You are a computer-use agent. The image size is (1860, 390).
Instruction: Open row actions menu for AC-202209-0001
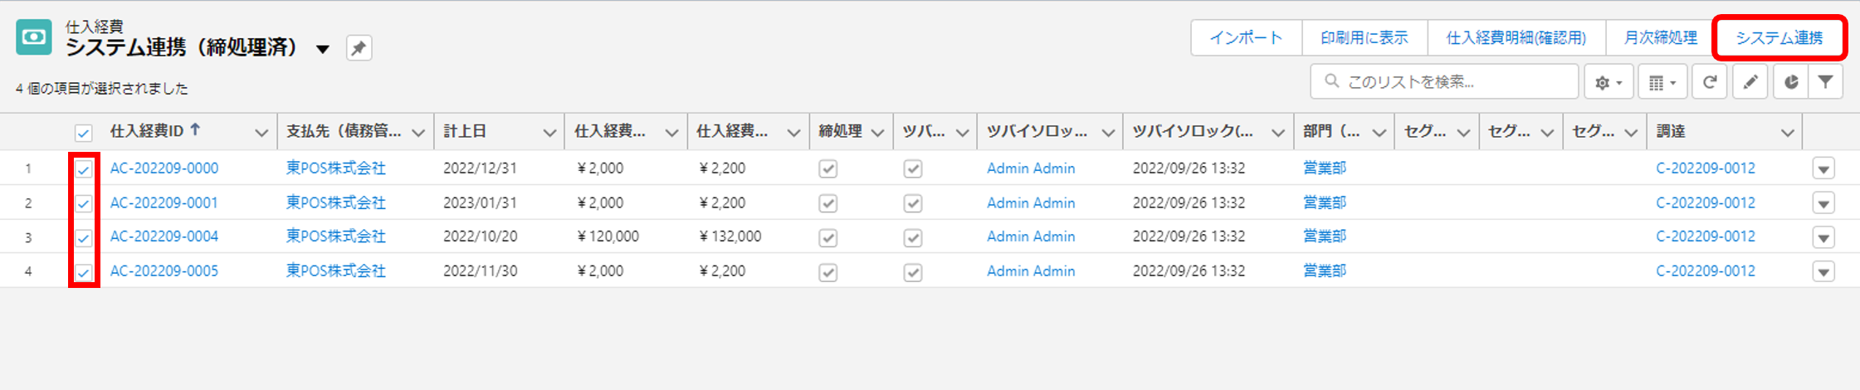pos(1823,203)
